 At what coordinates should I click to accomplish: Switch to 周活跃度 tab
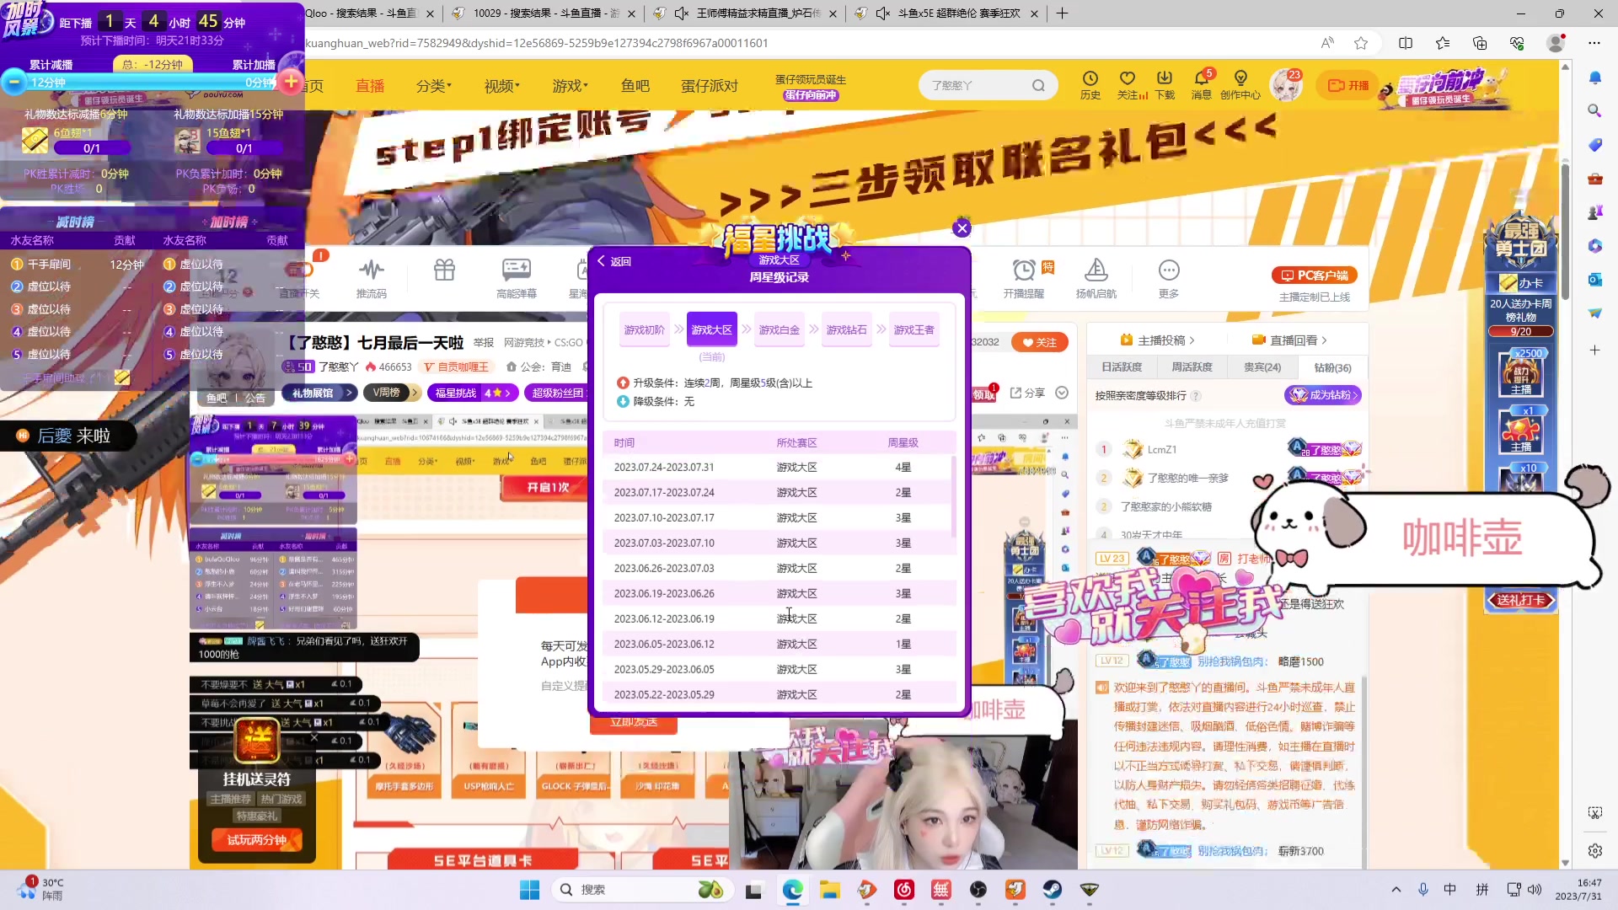(x=1192, y=367)
